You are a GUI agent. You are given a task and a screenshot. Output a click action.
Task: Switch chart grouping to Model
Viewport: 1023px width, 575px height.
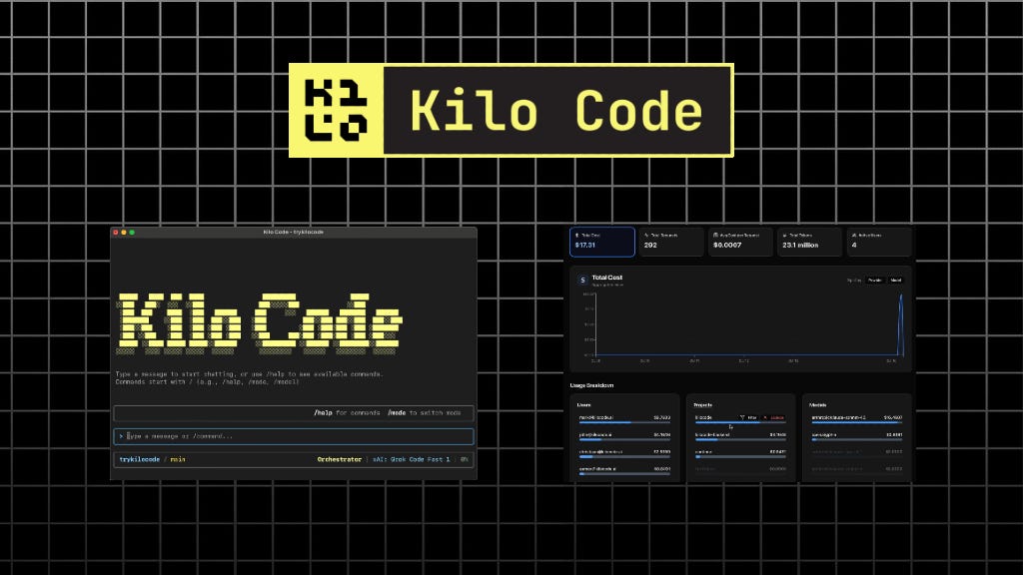pyautogui.click(x=896, y=281)
